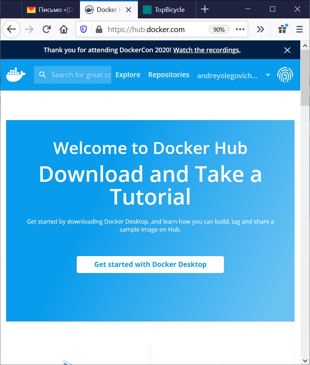
Task: Open a new browser tab
Action: click(x=205, y=9)
